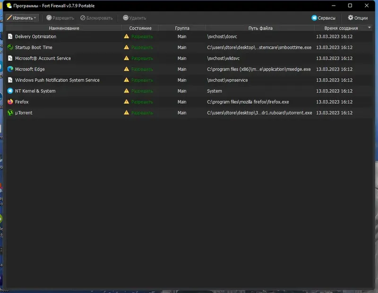Viewport: 378px width, 293px height.
Task: Open the Сервисы services view
Action: (x=323, y=18)
